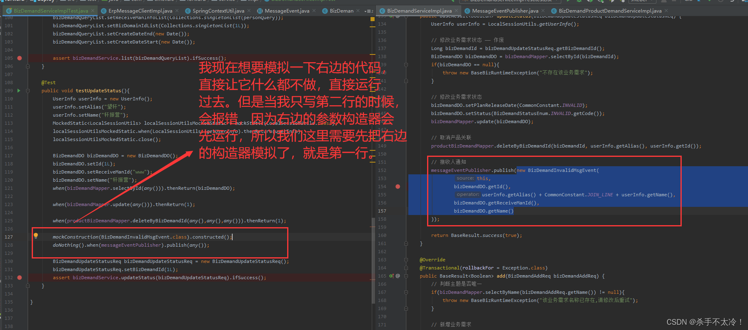The width and height of the screenshot is (748, 330).
Task: Collapse the testUpdateStatus method at line 109
Action: click(x=28, y=91)
